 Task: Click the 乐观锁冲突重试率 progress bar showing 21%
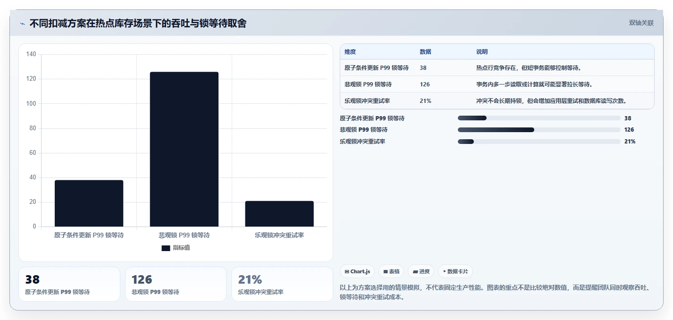click(x=539, y=142)
